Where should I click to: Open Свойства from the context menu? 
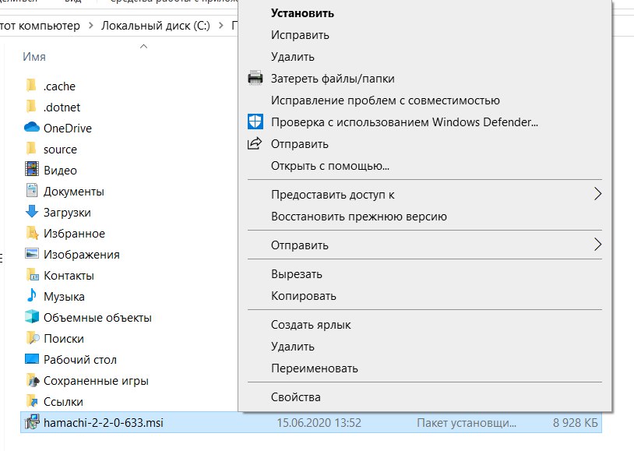click(424, 397)
